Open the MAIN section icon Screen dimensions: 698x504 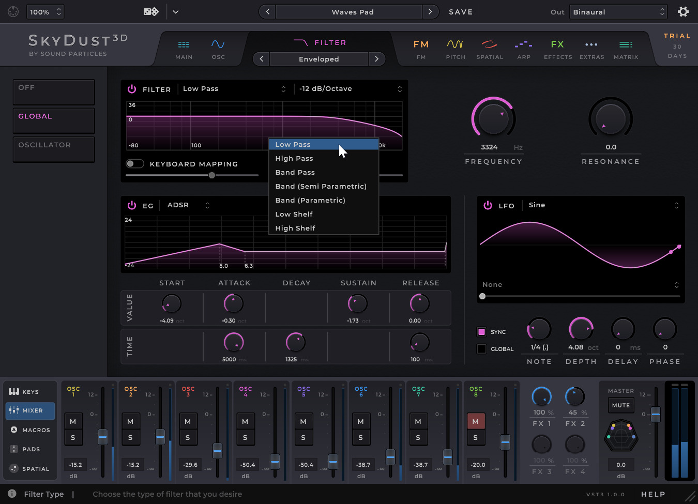184,45
